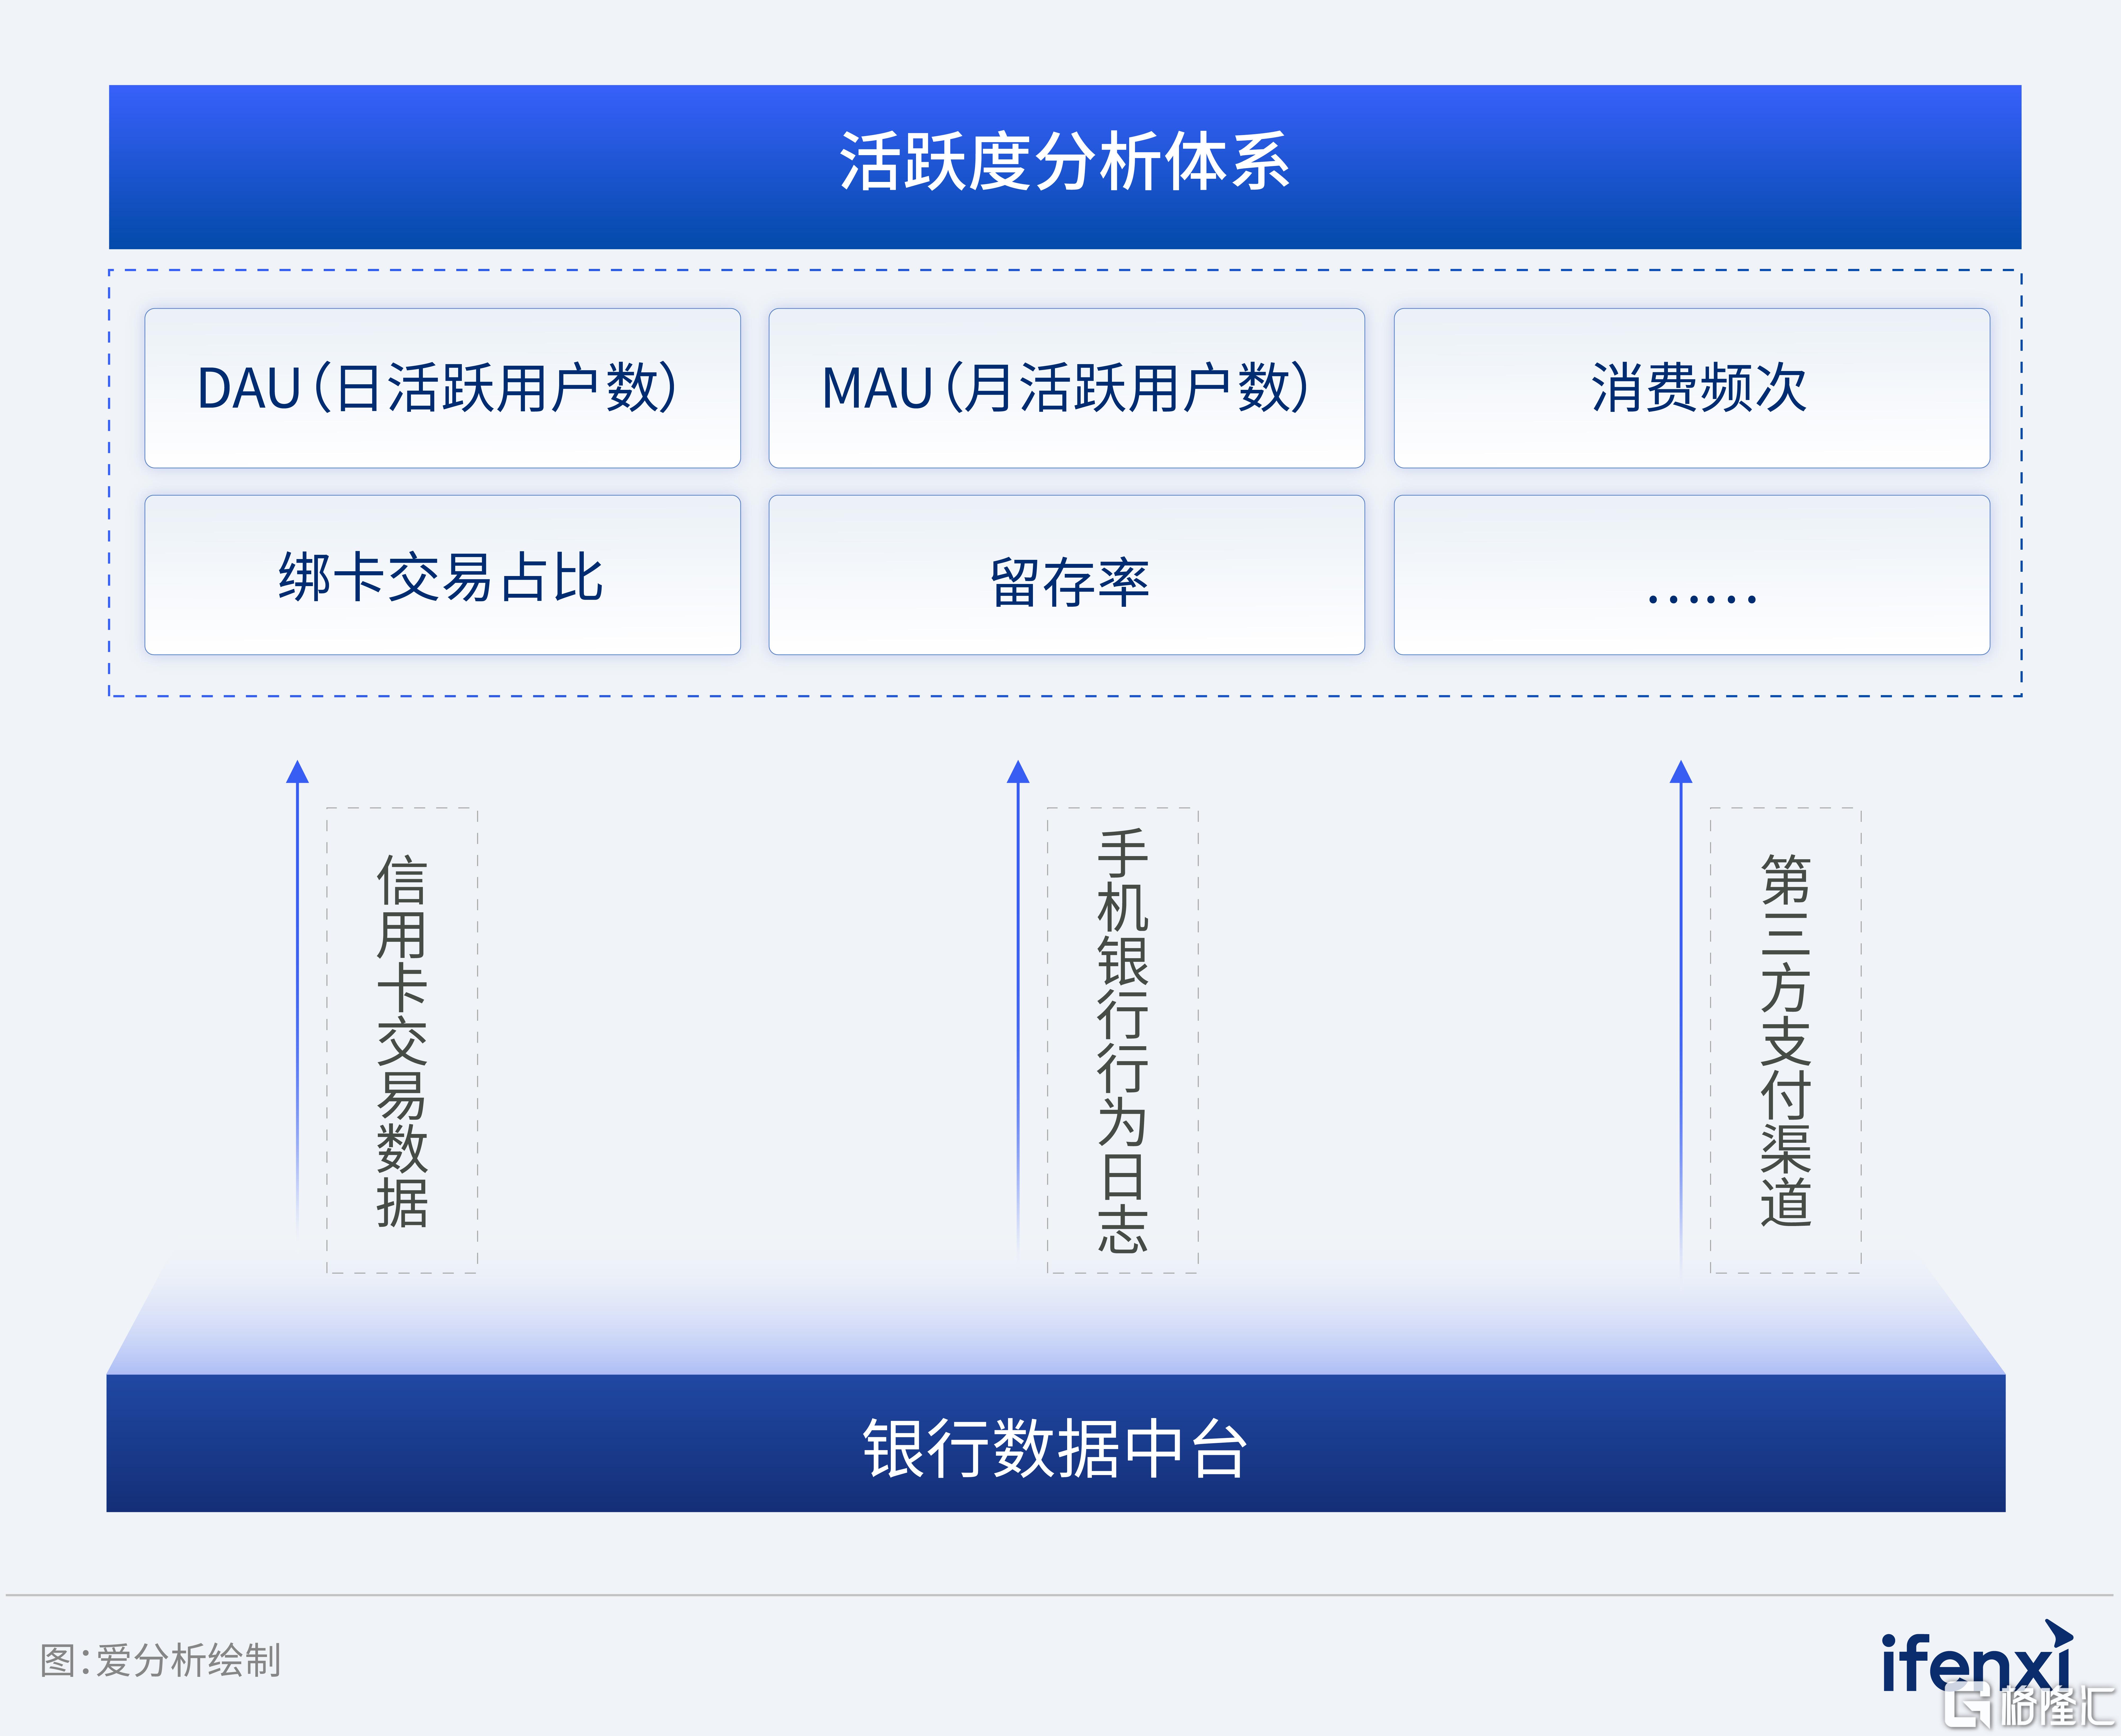Click the 第三方支付渠道 vertical label
2121x1736 pixels.
1785,1040
